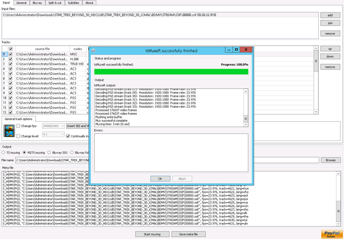
Task: Click tsMuxeR output scroll up arrow
Action: pos(246,91)
